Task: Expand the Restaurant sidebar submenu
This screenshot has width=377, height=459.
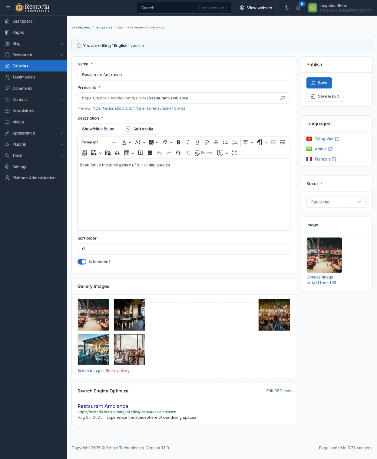Action: tap(34, 55)
